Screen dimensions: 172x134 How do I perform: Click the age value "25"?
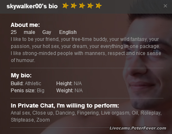(x=14, y=32)
